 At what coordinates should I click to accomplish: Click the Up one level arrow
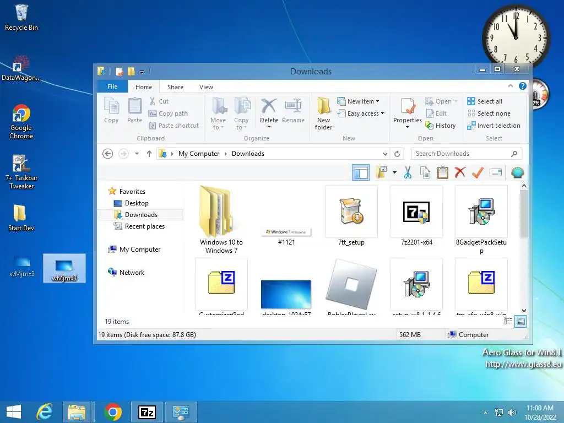coord(149,154)
